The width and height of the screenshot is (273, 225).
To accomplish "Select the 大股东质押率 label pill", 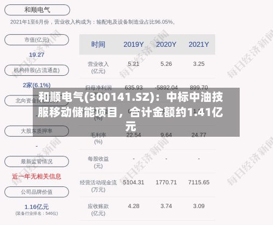I will [x=37, y=131].
